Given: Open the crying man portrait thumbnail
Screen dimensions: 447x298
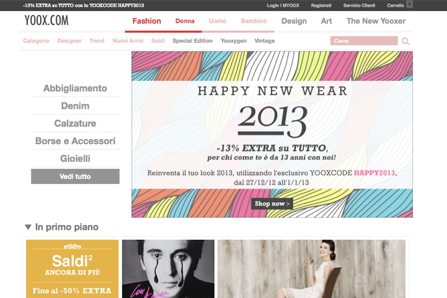Looking at the screenshot, I should coord(168,269).
